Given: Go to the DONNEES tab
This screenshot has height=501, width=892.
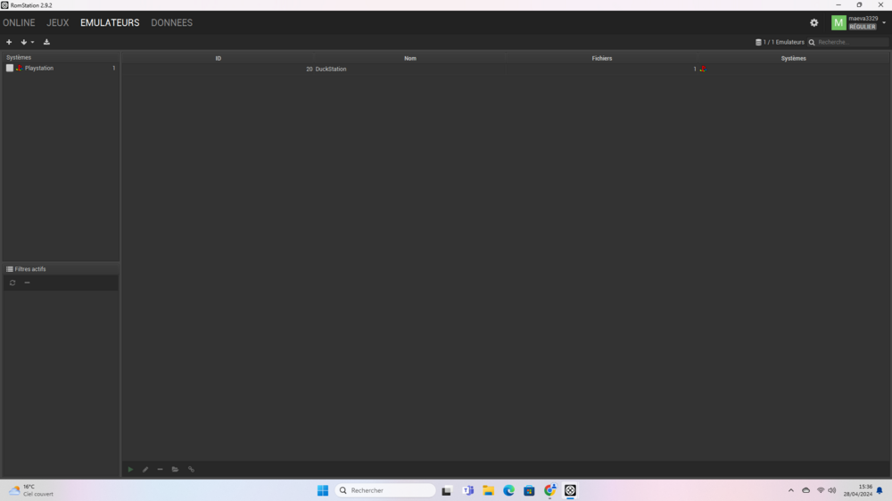Looking at the screenshot, I should (x=171, y=22).
